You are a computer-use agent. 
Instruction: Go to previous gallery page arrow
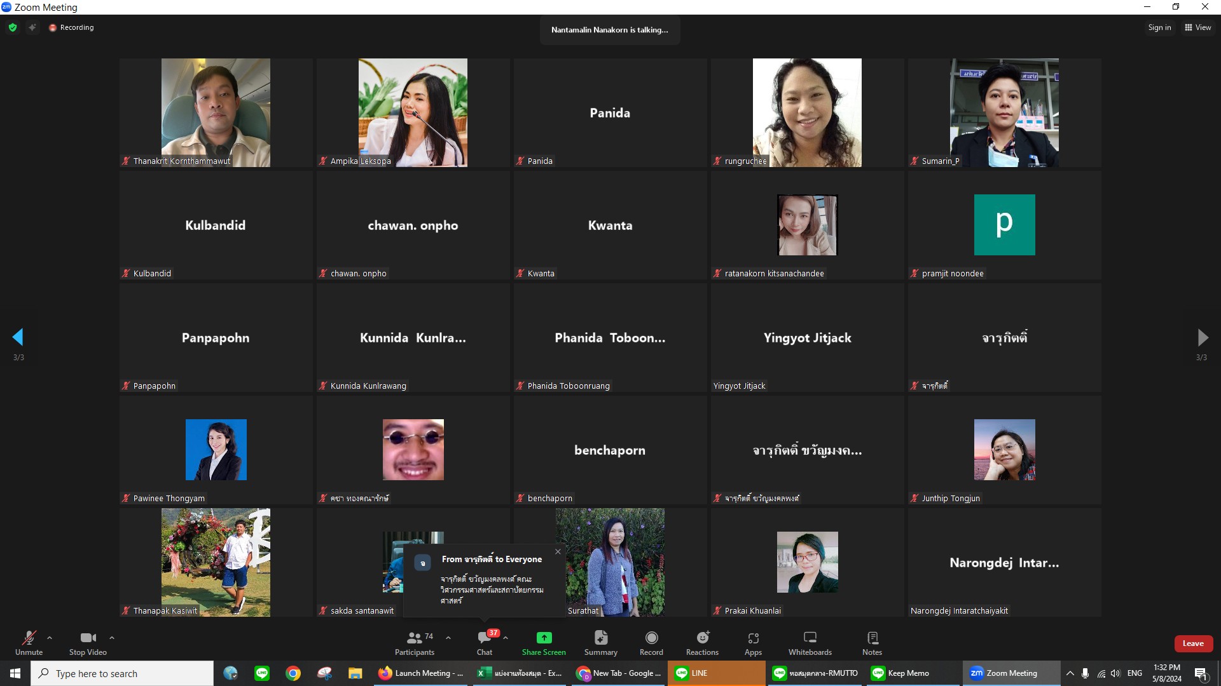(x=18, y=337)
